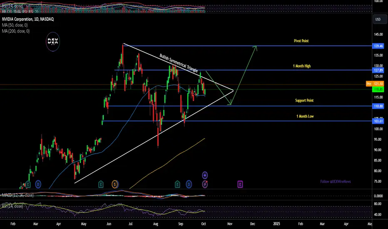Open the earliest blue dividend D marker
388x229 pixels.
[38, 184]
